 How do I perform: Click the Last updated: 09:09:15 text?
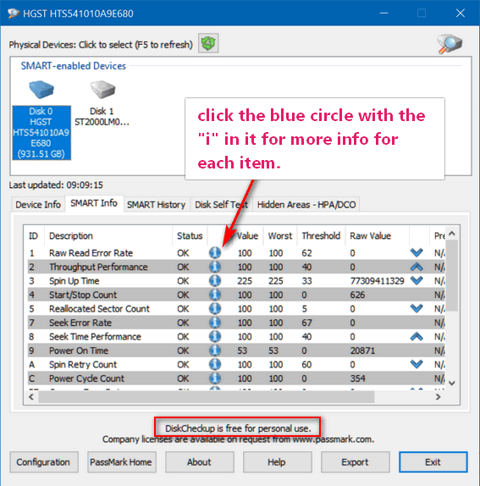pyautogui.click(x=56, y=185)
